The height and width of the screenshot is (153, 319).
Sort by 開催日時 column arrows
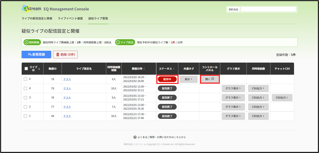click(144, 69)
